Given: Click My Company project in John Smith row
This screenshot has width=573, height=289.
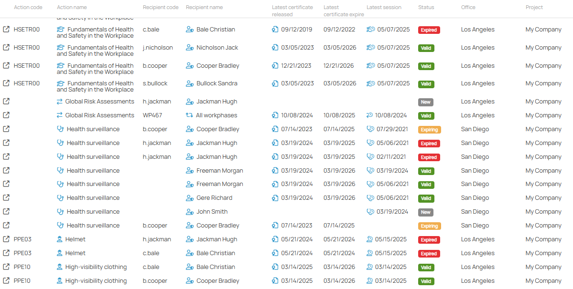Looking at the screenshot, I should (543, 212).
